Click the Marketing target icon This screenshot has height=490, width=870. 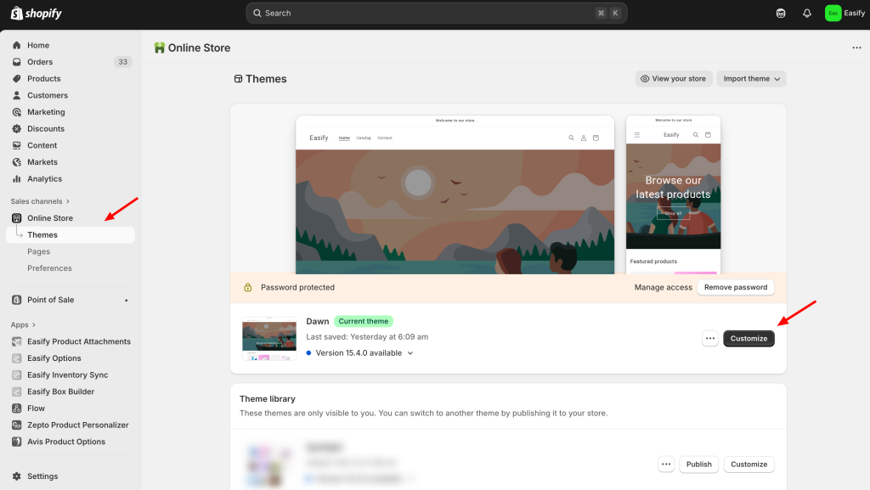[x=17, y=112]
